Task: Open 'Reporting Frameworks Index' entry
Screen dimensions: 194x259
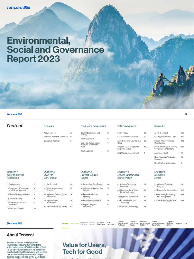Action: click(165, 163)
